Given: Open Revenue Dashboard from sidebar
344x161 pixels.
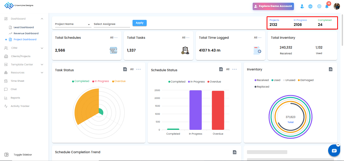Looking at the screenshot, I should coord(26,33).
